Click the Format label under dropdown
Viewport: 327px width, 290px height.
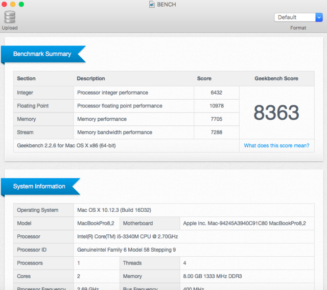pyautogui.click(x=298, y=28)
